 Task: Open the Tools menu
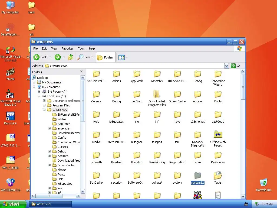pos(81,48)
